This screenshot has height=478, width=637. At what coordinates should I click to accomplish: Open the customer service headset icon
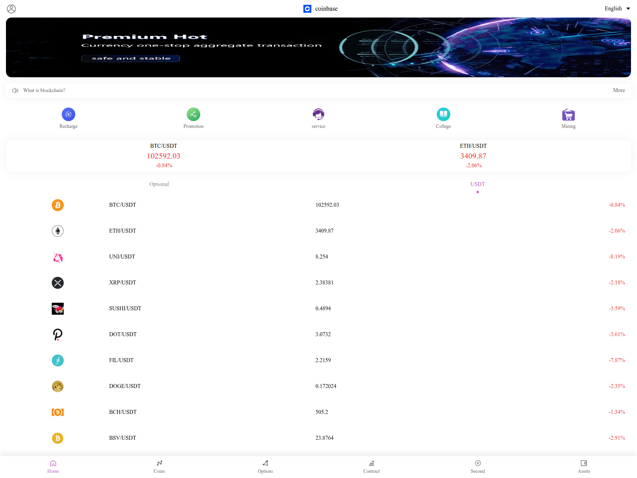click(318, 114)
